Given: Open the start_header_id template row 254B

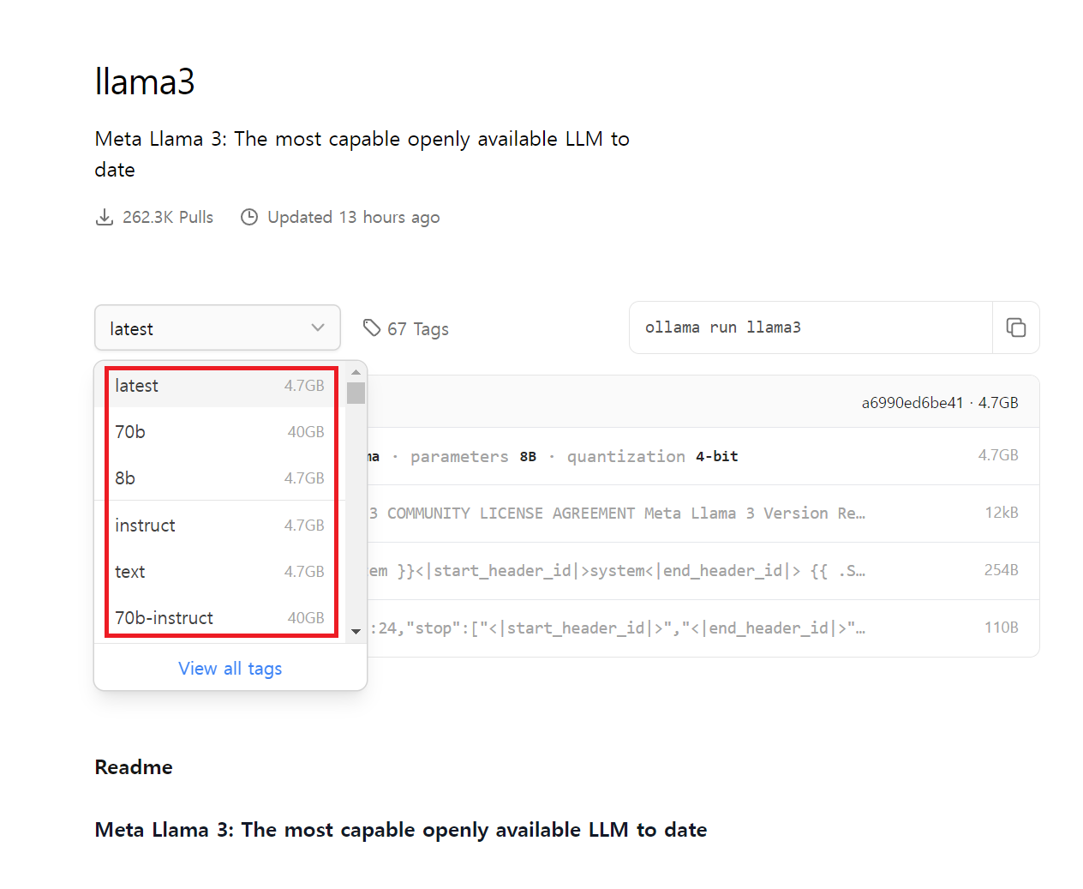Looking at the screenshot, I should [x=703, y=571].
